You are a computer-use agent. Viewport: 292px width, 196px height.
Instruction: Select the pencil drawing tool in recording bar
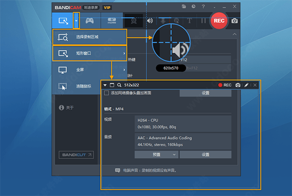pyautogui.click(x=246, y=85)
